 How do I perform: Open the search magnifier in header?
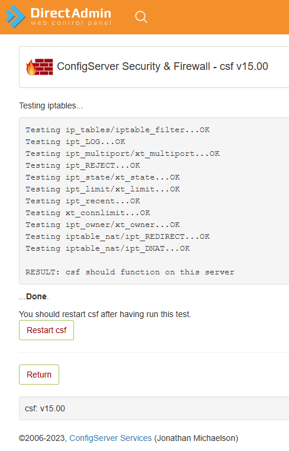[141, 17]
